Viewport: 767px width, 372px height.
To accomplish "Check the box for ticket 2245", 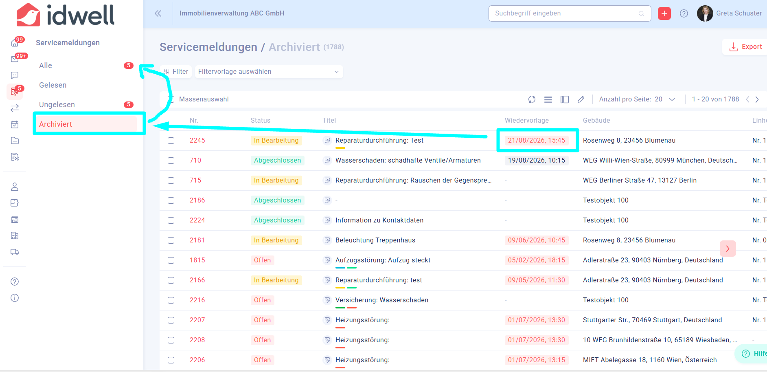I will pyautogui.click(x=171, y=141).
